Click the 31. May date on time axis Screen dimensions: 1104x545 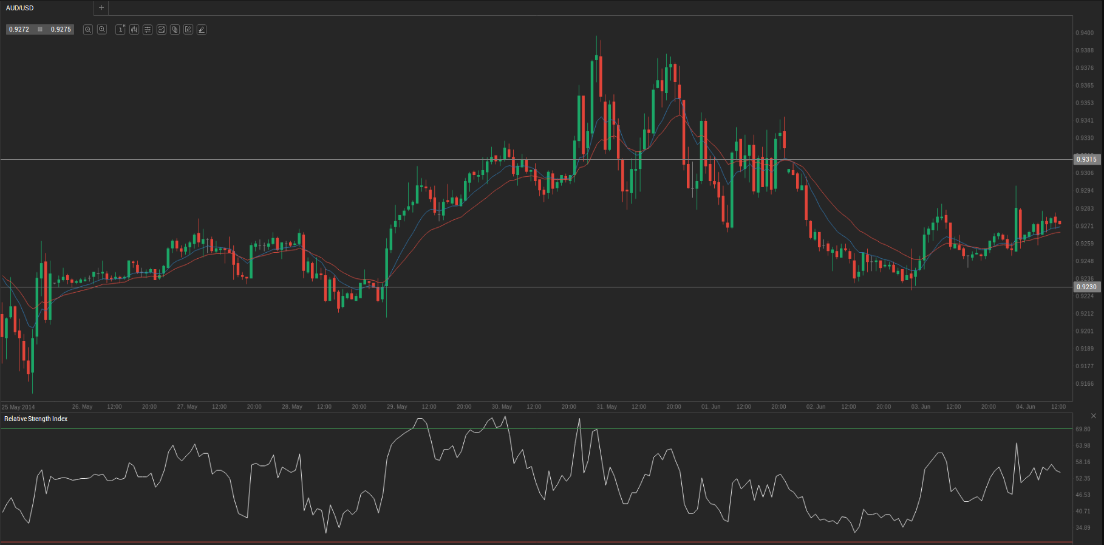pyautogui.click(x=606, y=406)
